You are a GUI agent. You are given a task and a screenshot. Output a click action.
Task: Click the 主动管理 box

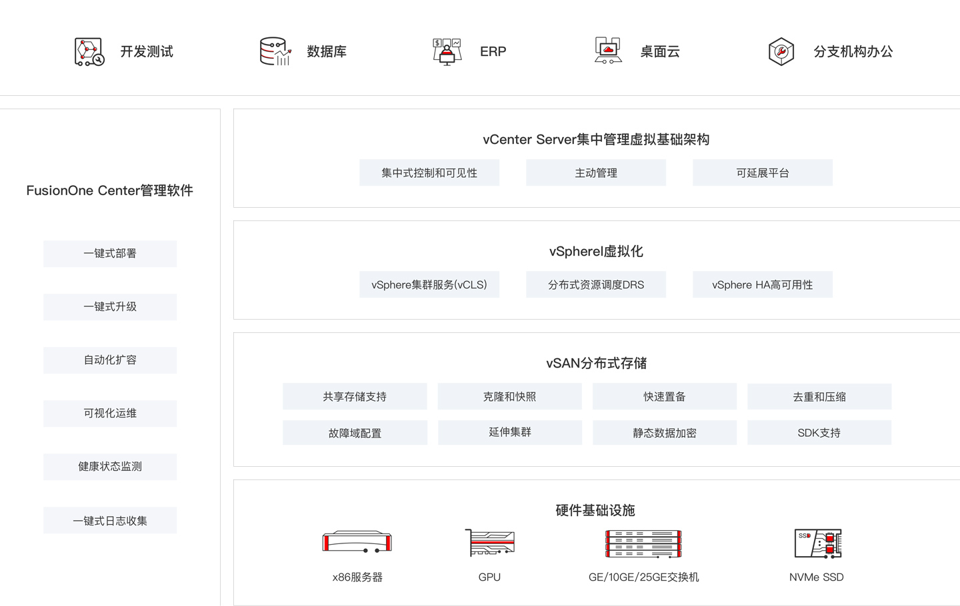coord(596,172)
